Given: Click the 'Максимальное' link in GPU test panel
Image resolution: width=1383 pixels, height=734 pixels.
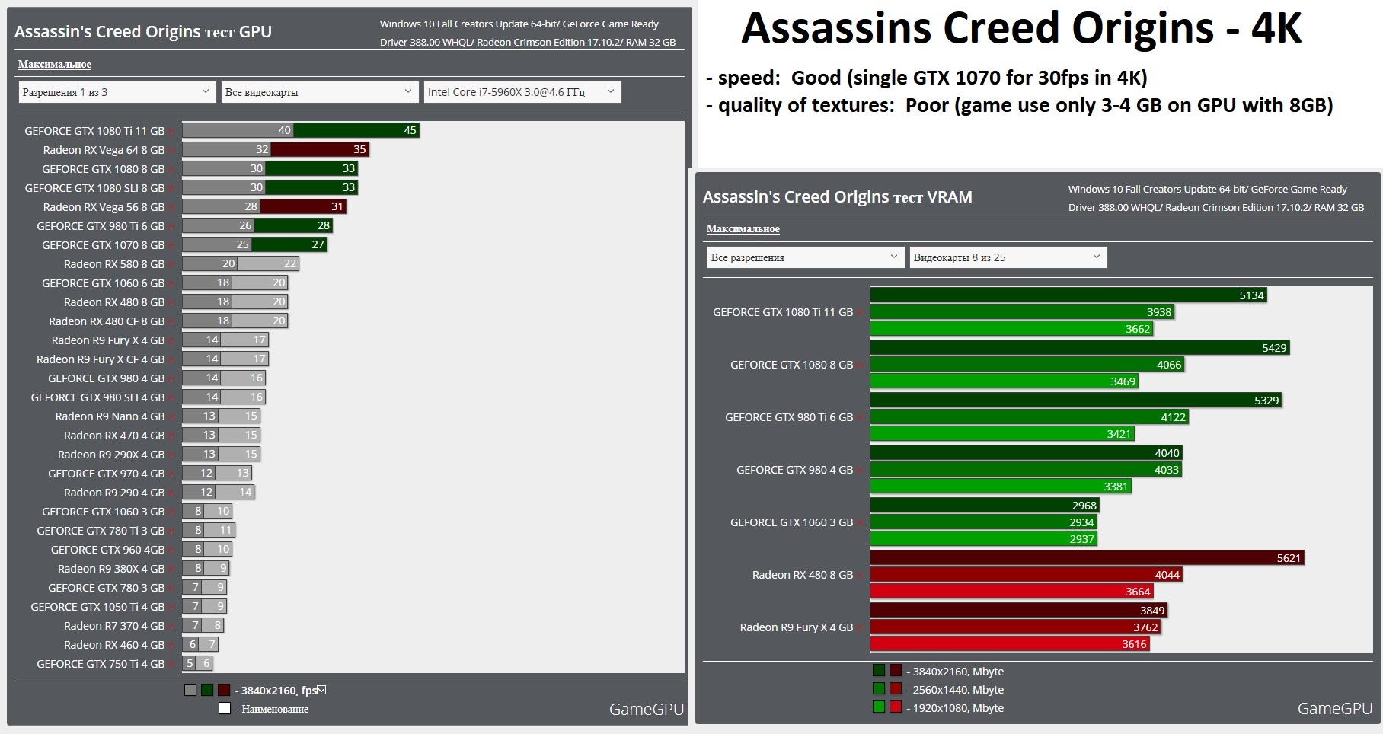Looking at the screenshot, I should [55, 65].
